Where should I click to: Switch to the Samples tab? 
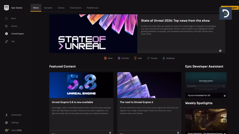tap(48, 8)
